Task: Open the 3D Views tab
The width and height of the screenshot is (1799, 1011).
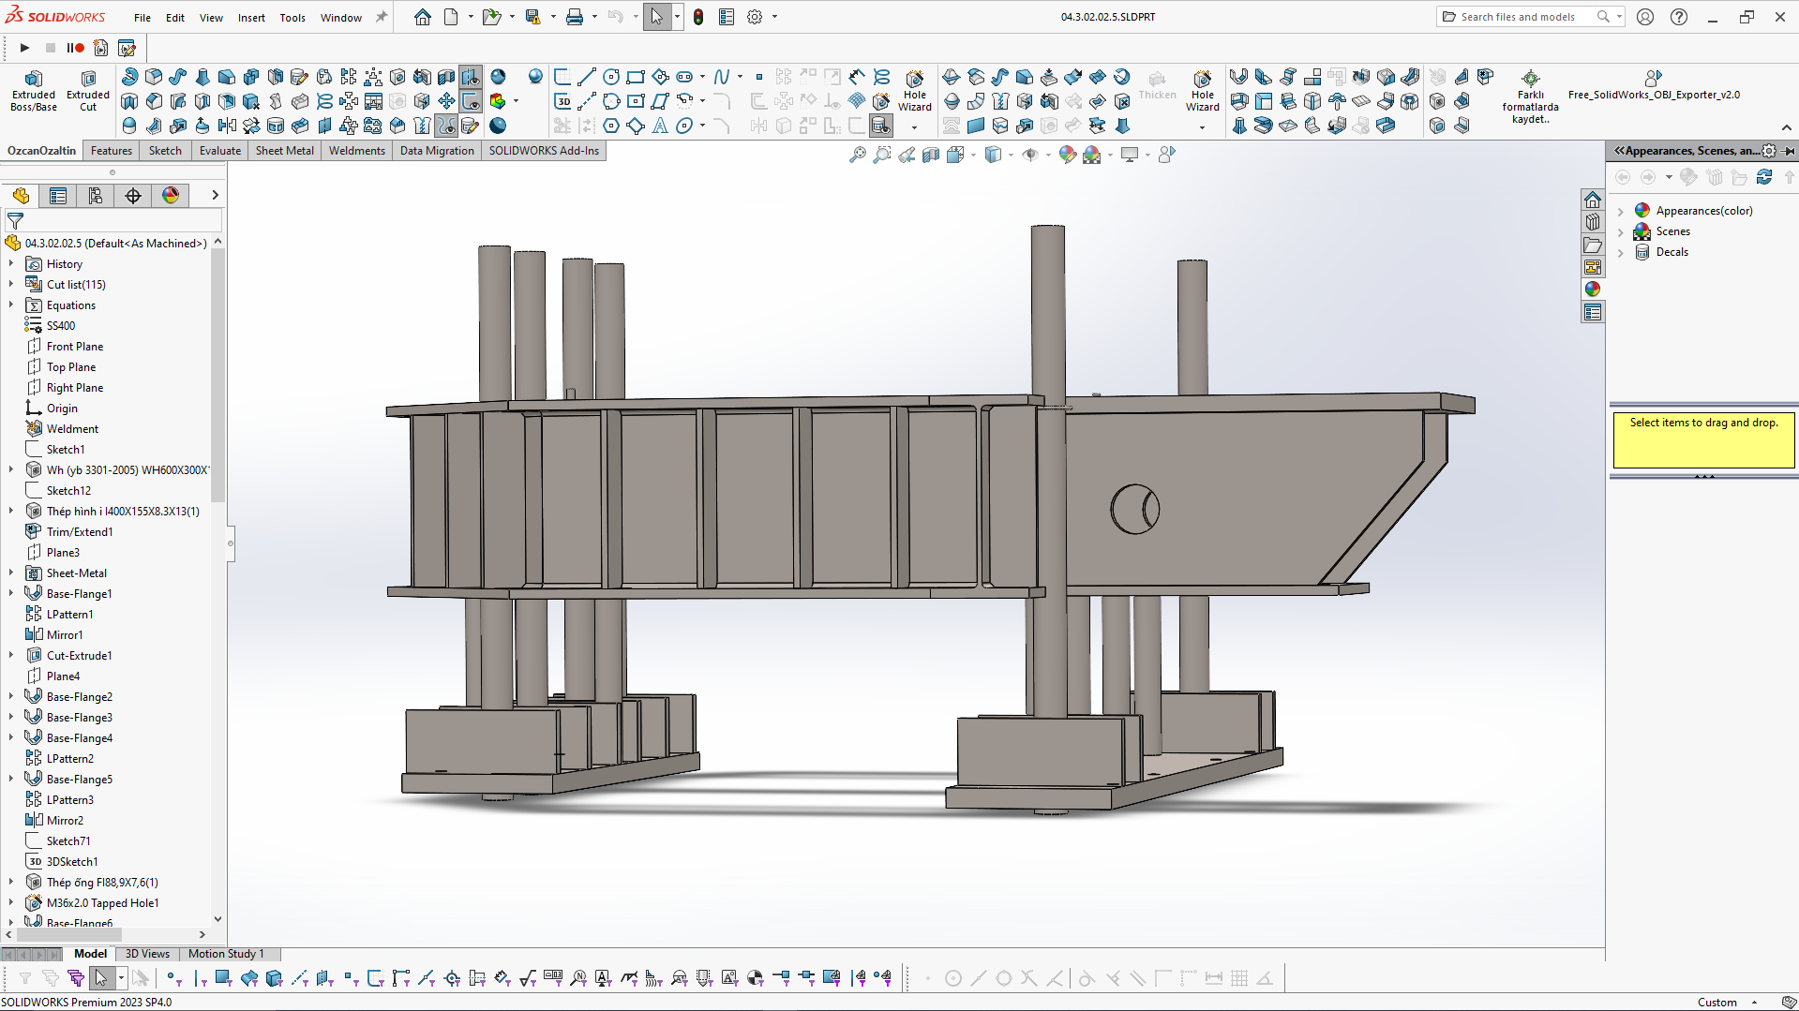Action: click(148, 954)
